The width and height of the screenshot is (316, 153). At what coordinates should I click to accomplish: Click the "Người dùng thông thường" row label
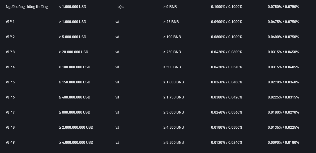[27, 7]
